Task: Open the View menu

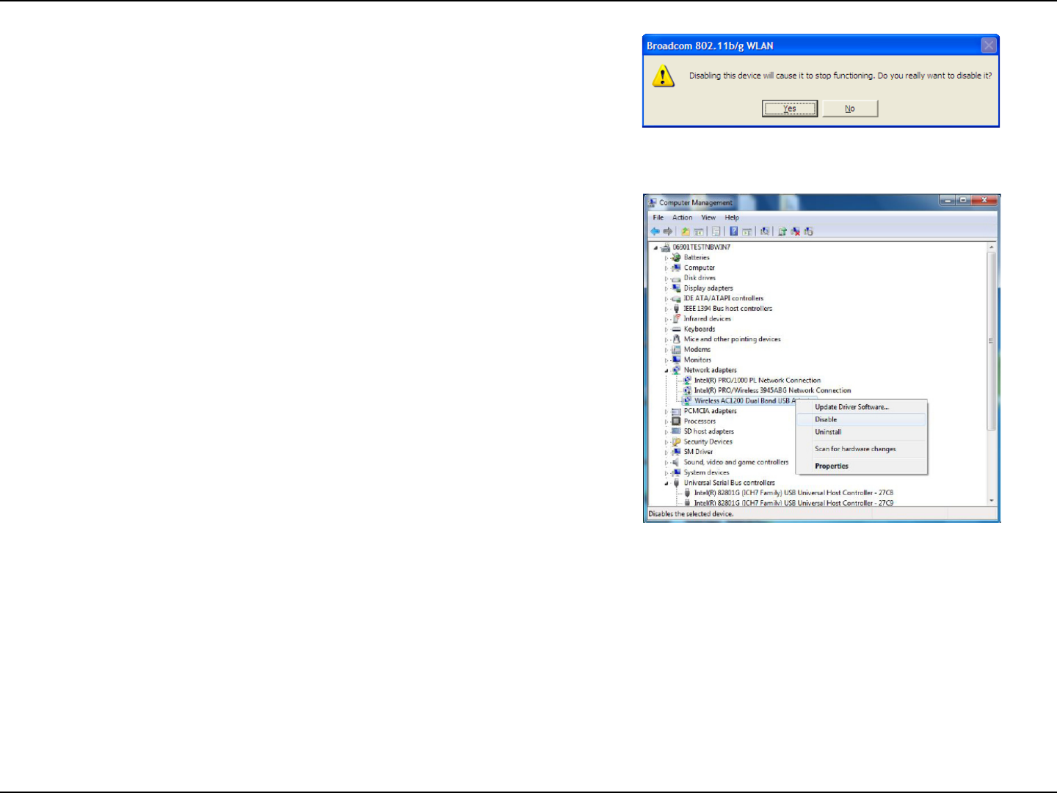Action: [708, 218]
